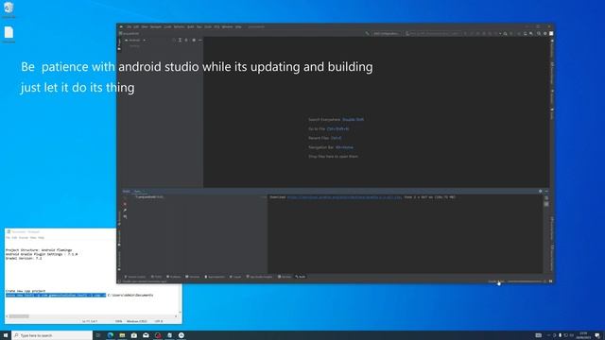Open Project panel gear options

(x=194, y=40)
